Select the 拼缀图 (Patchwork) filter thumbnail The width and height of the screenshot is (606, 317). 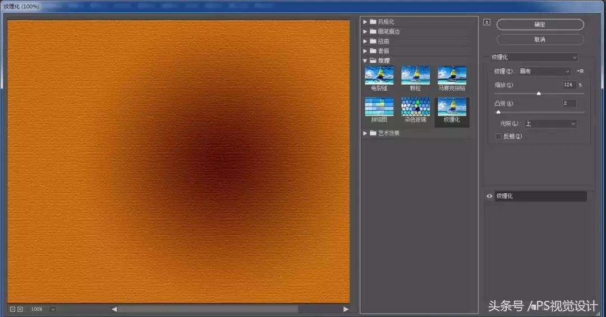tap(379, 107)
